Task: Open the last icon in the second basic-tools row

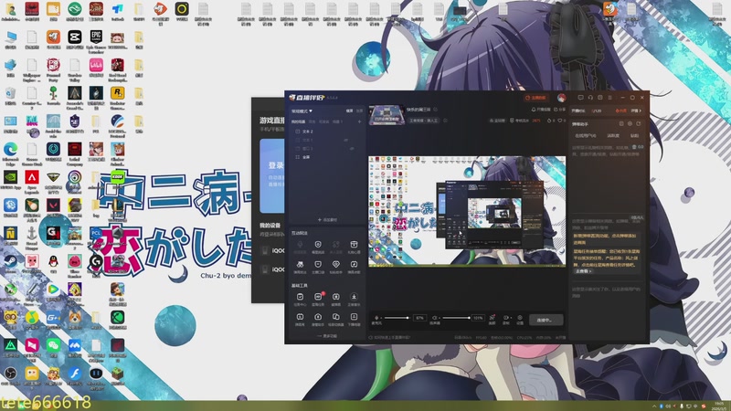Action: coord(354,319)
